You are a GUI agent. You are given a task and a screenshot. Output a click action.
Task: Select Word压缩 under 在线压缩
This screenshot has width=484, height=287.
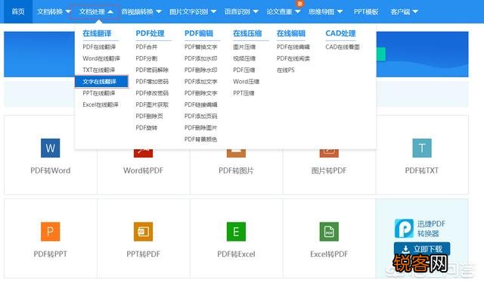pyautogui.click(x=246, y=82)
